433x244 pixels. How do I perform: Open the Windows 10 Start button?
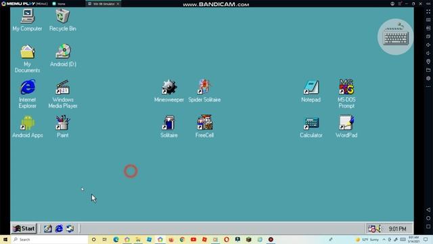tap(5, 239)
